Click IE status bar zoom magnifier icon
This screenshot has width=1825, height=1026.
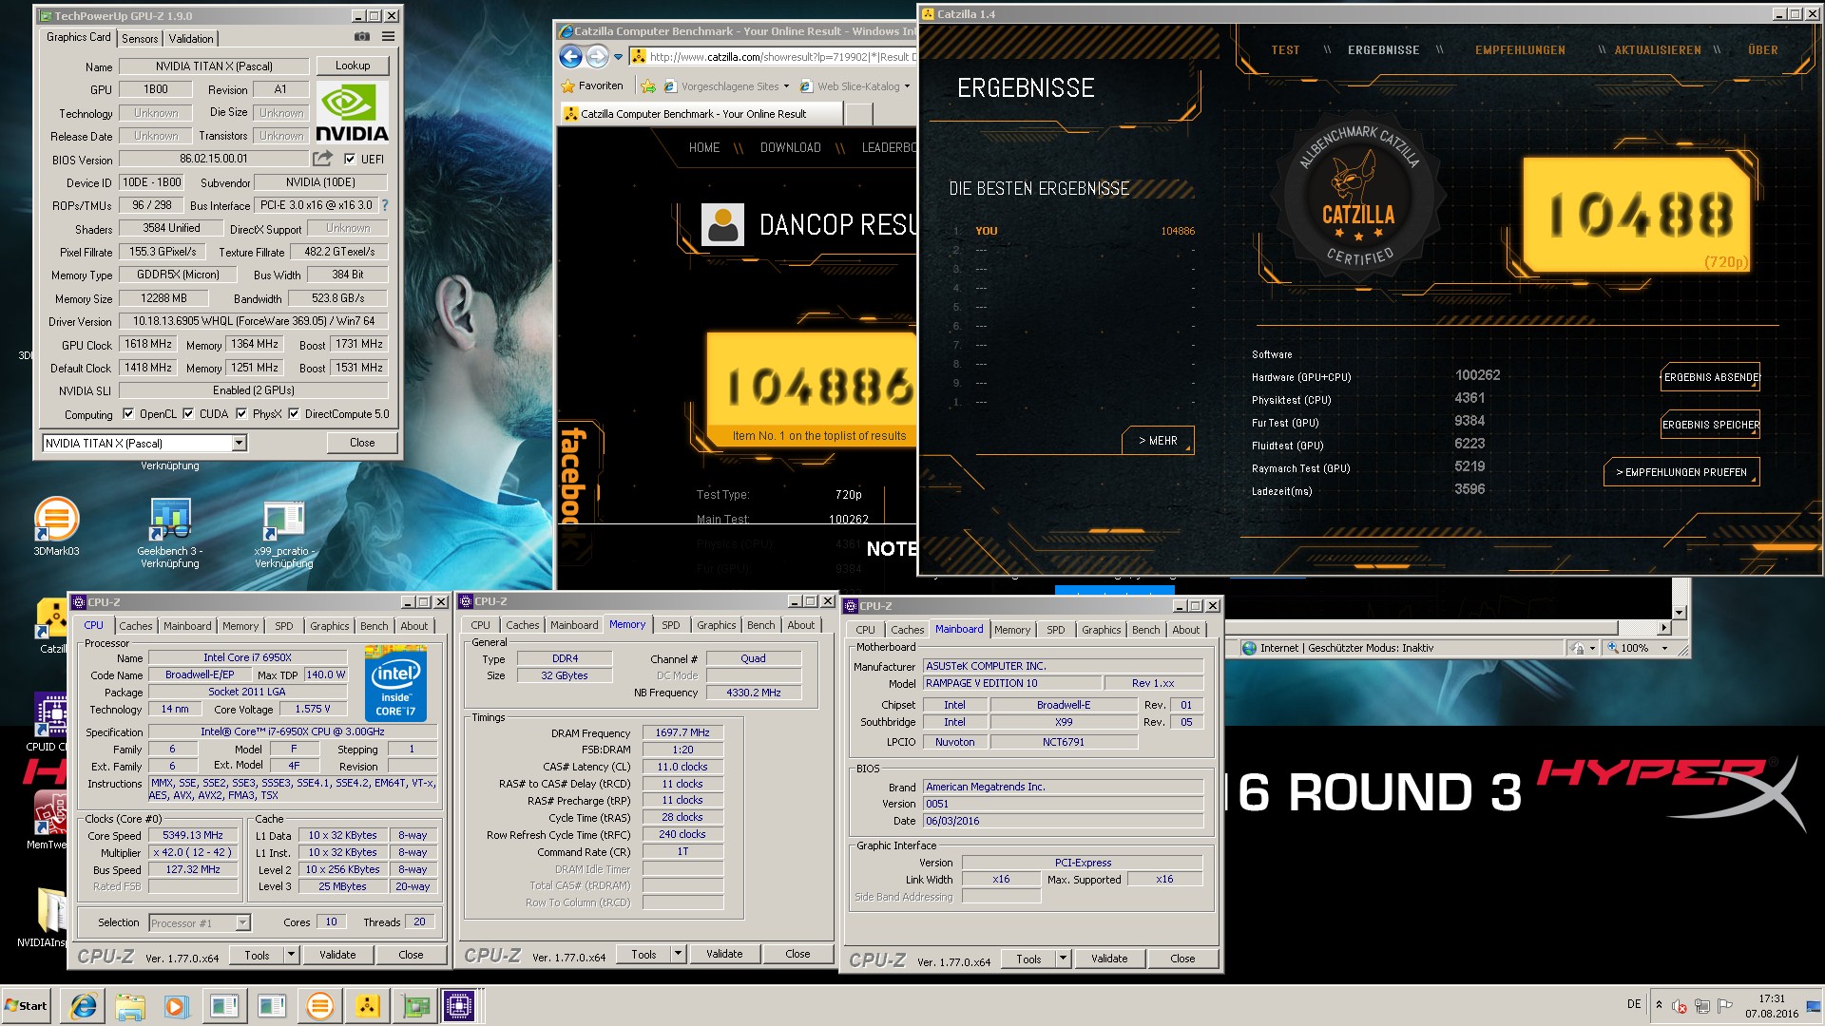(x=1612, y=648)
